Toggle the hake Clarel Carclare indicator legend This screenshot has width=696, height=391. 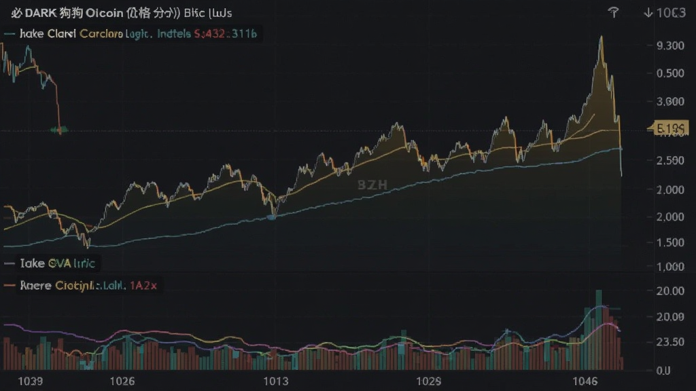tap(71, 34)
